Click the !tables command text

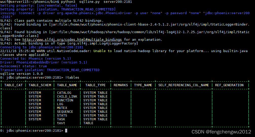[x=72, y=78]
